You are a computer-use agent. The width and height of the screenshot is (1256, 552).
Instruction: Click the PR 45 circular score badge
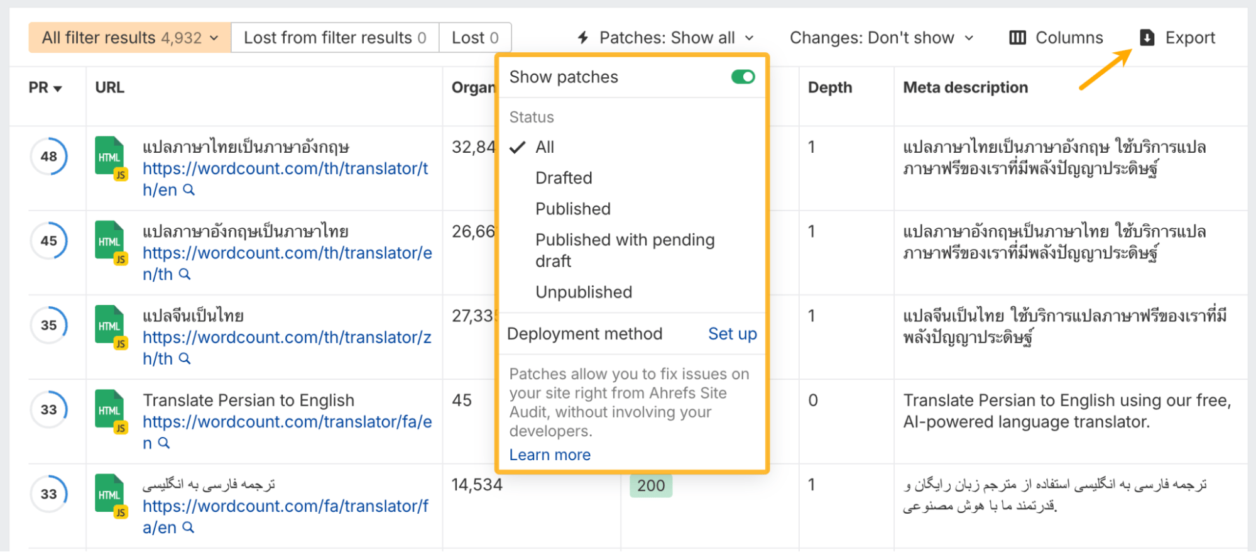[x=49, y=241]
